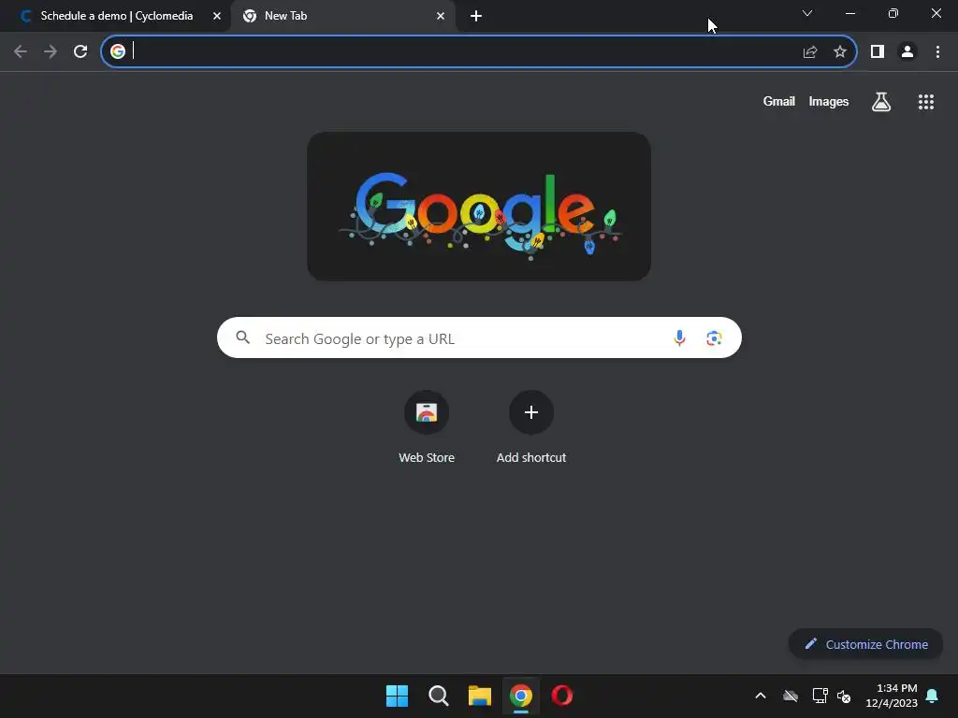Image resolution: width=958 pixels, height=718 pixels.
Task: Open the Web Store shortcut
Action: coord(427,427)
